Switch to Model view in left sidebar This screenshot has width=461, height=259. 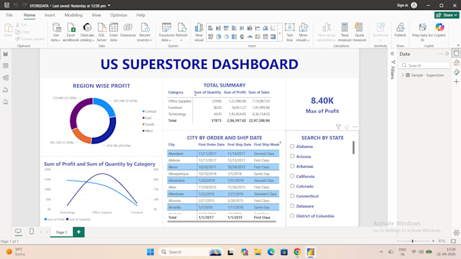coord(5,78)
